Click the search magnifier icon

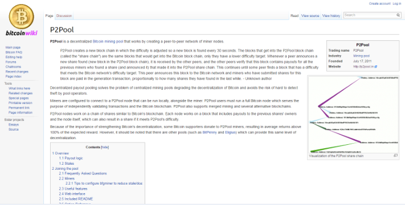click(x=398, y=15)
